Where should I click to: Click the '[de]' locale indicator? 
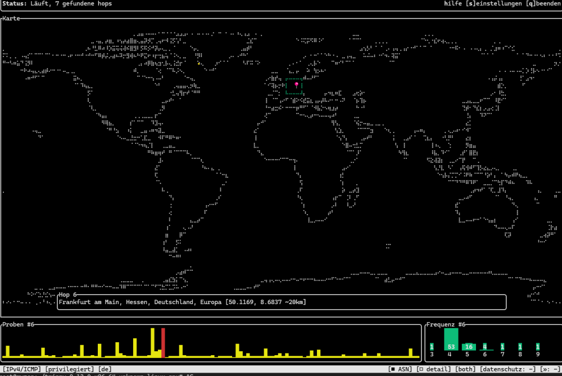click(105, 369)
